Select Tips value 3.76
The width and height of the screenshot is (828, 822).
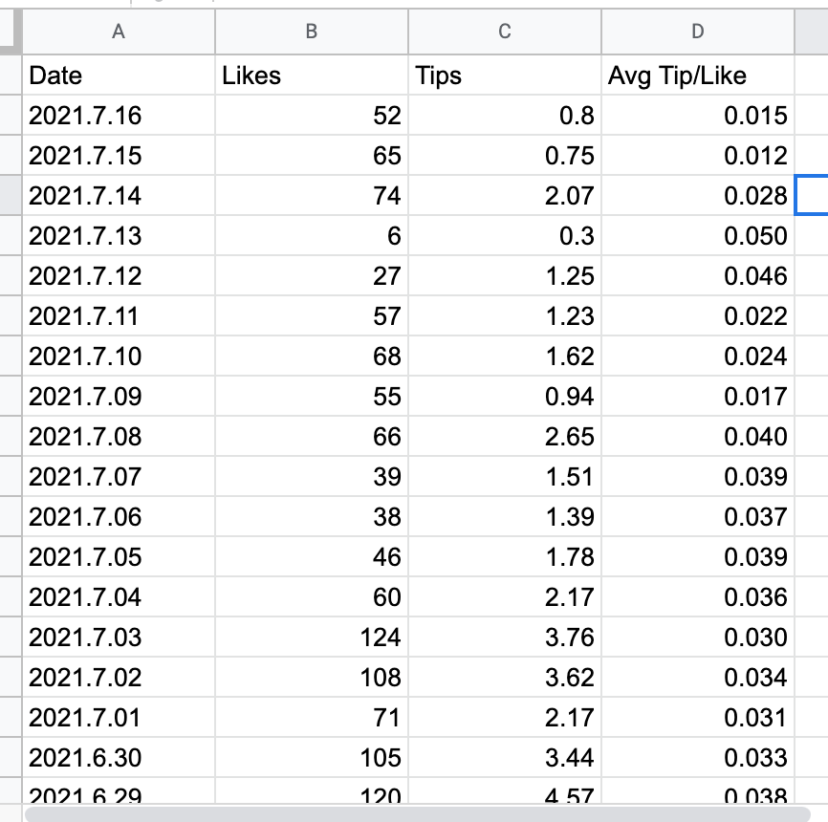(x=505, y=637)
